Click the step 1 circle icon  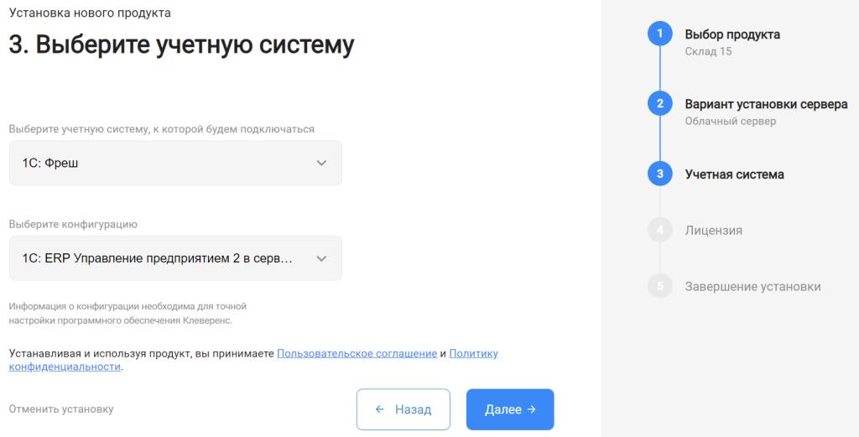tap(659, 34)
